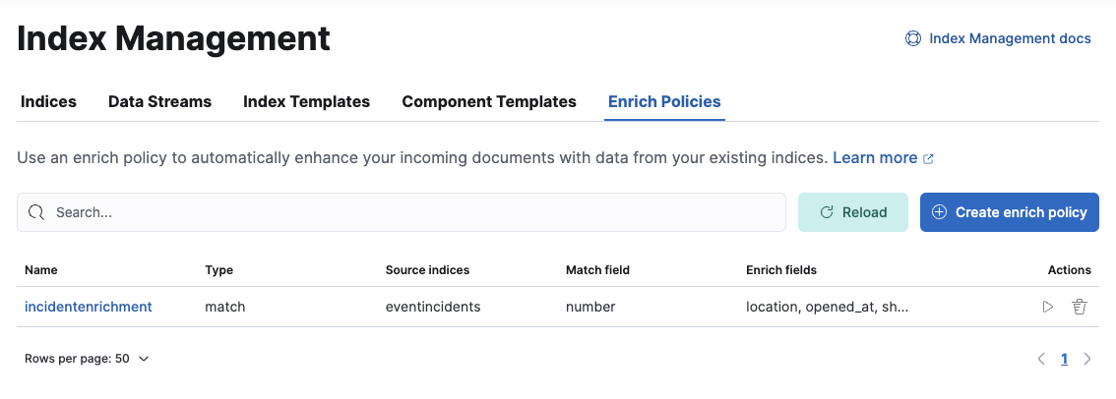The width and height of the screenshot is (1116, 399).
Task: Open the Component Templates tab
Action: pos(489,101)
